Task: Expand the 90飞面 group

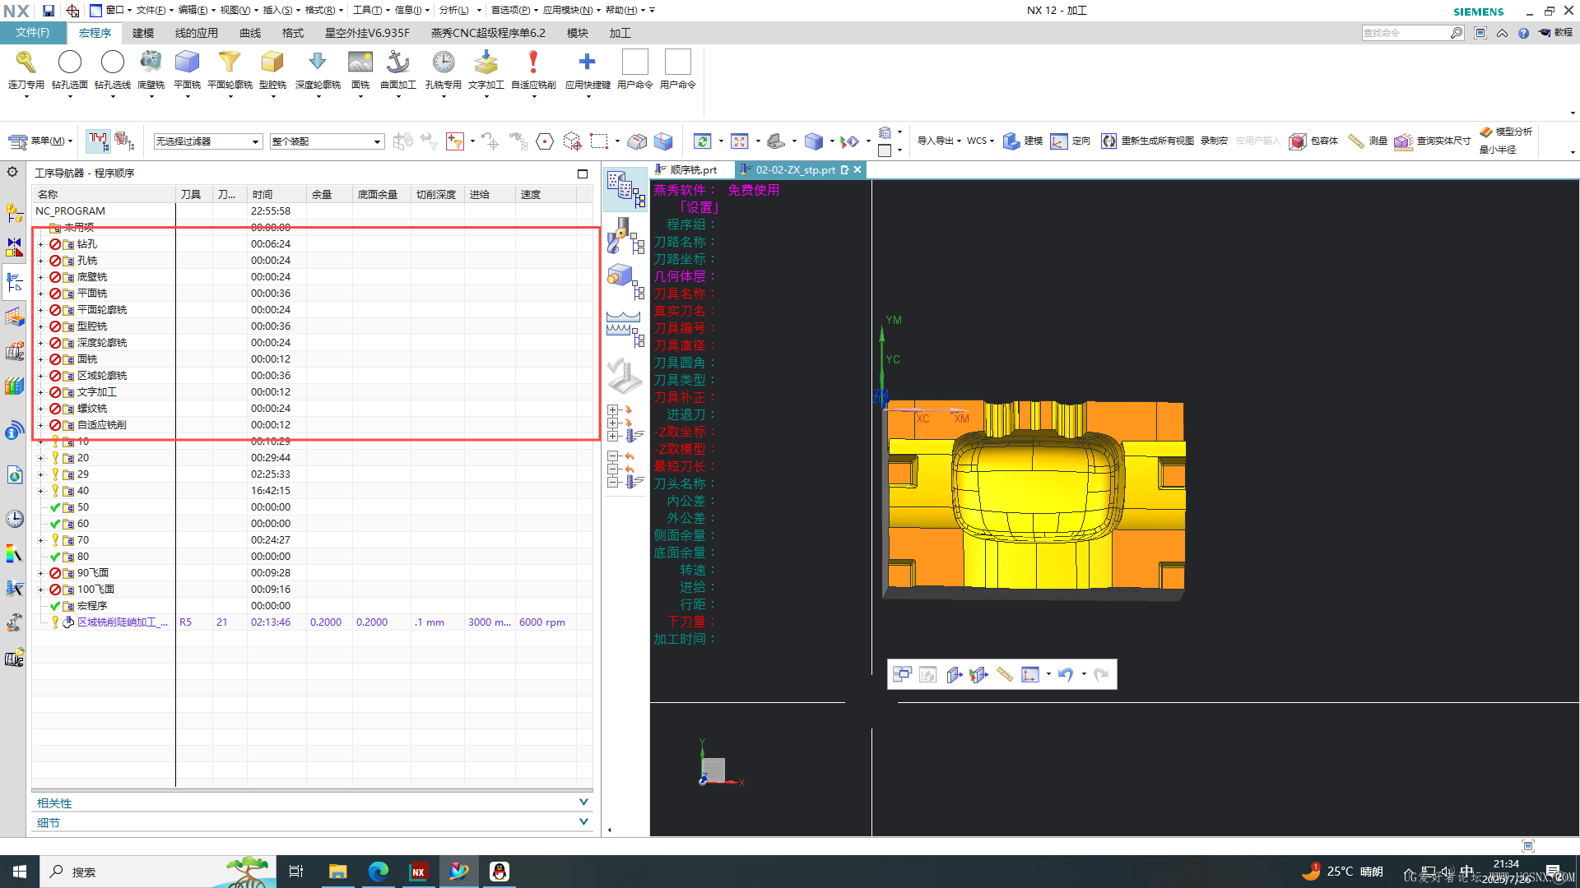Action: click(x=40, y=573)
